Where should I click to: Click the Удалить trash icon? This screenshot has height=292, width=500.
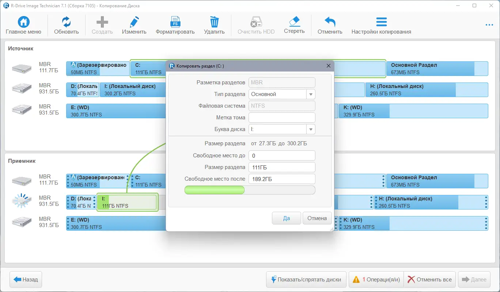click(214, 22)
